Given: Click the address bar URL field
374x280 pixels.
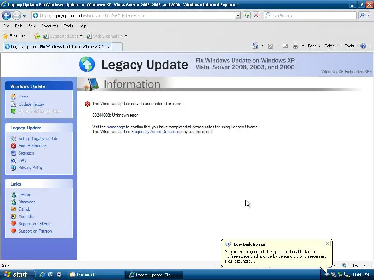Looking at the screenshot, I should 134,15.
